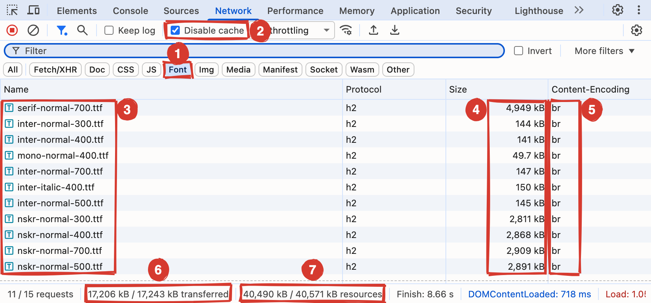The width and height of the screenshot is (651, 303).
Task: Open DevTools settings gear
Action: click(618, 10)
